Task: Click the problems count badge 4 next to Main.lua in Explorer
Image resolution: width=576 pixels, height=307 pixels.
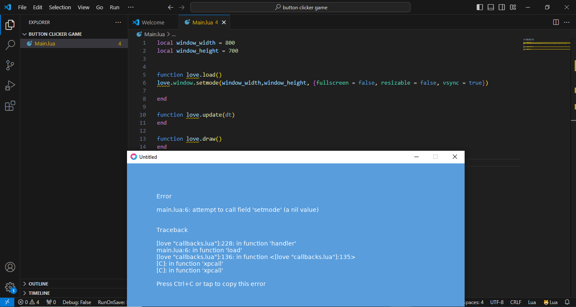Action: [x=120, y=44]
